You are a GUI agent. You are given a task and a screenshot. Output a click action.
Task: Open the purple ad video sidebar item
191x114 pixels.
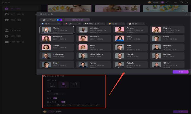[20, 9]
